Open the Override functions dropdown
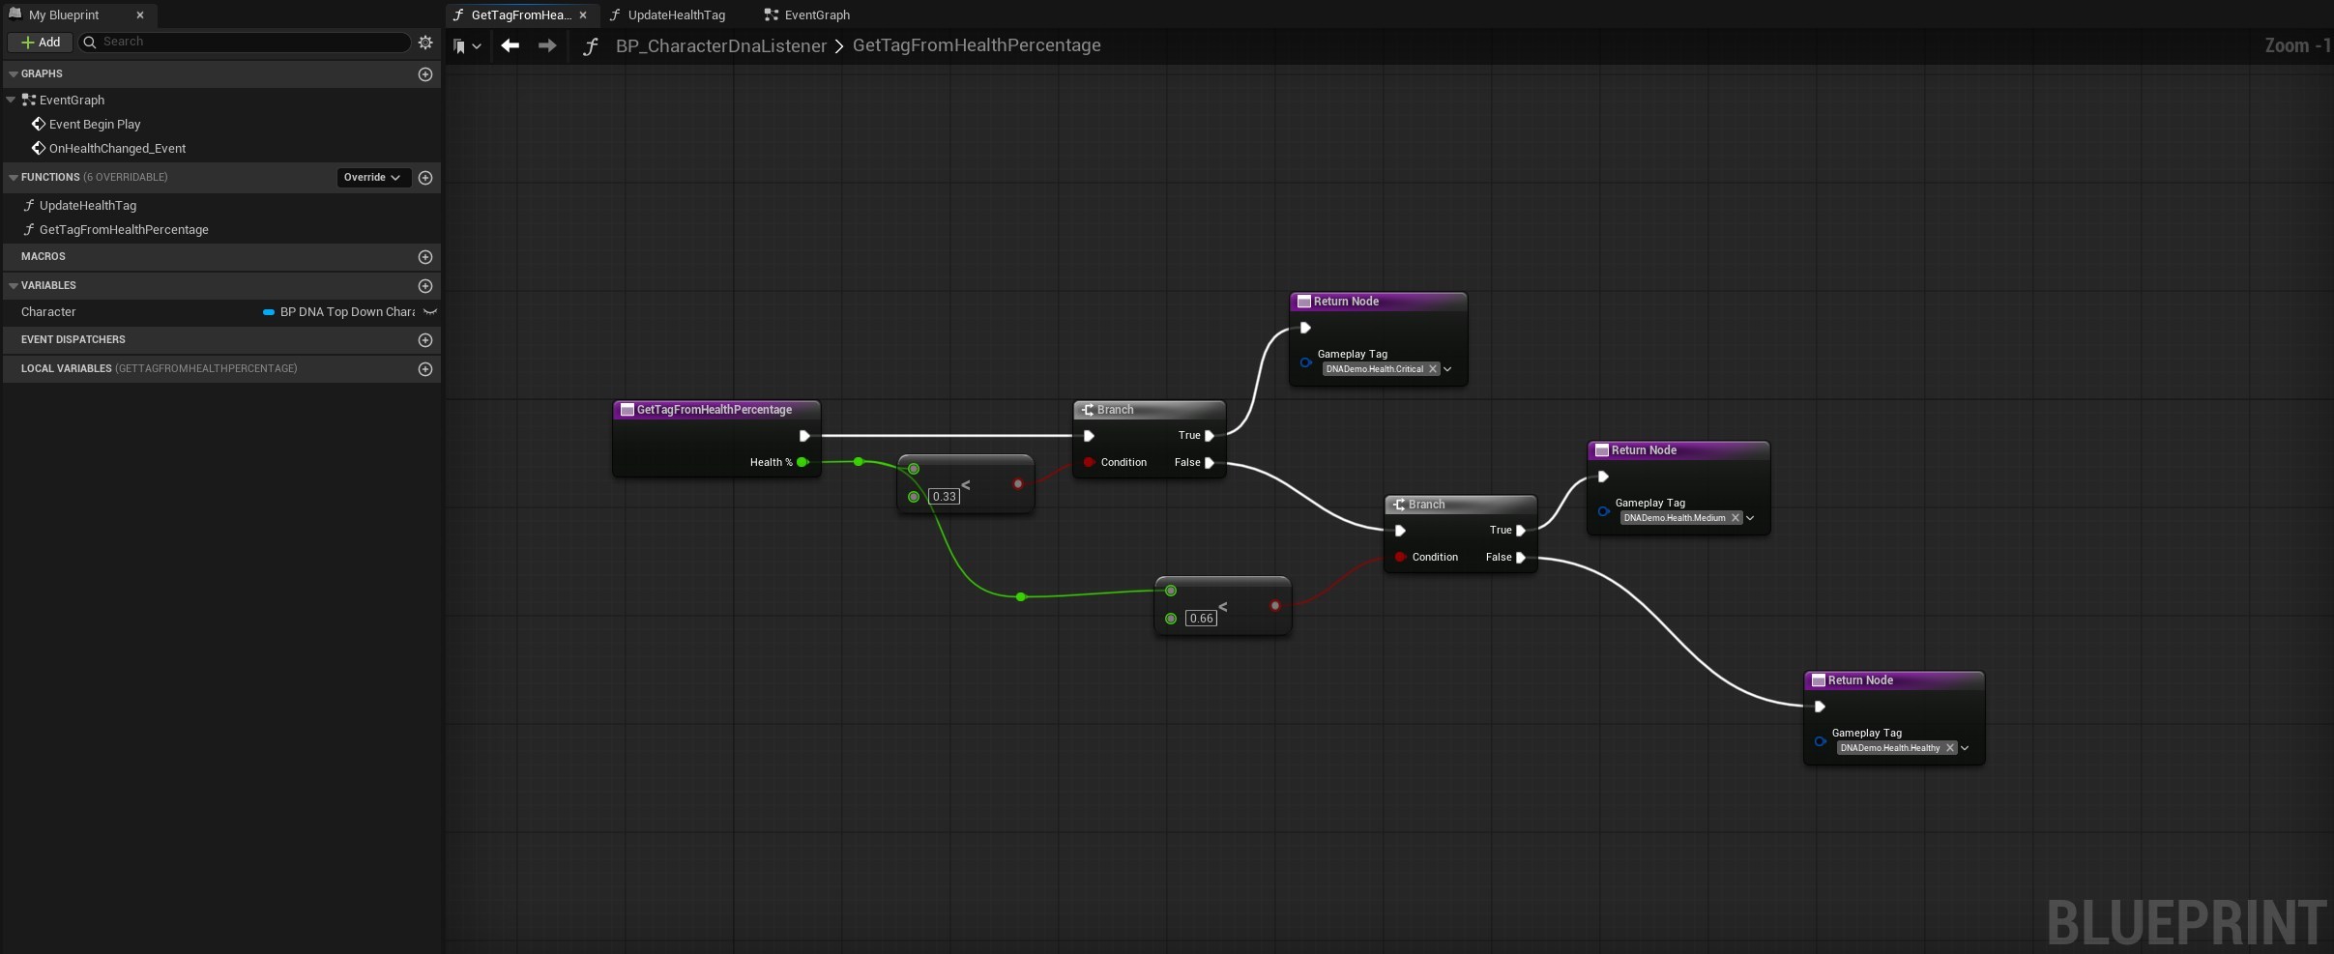The height and width of the screenshot is (954, 2334). click(x=372, y=178)
